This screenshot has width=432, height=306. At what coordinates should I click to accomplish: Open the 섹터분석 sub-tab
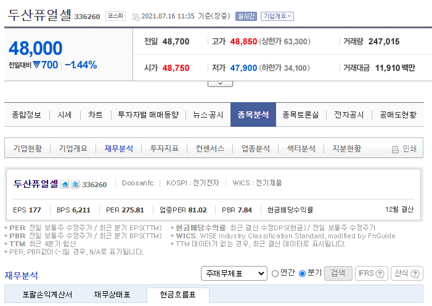301,148
